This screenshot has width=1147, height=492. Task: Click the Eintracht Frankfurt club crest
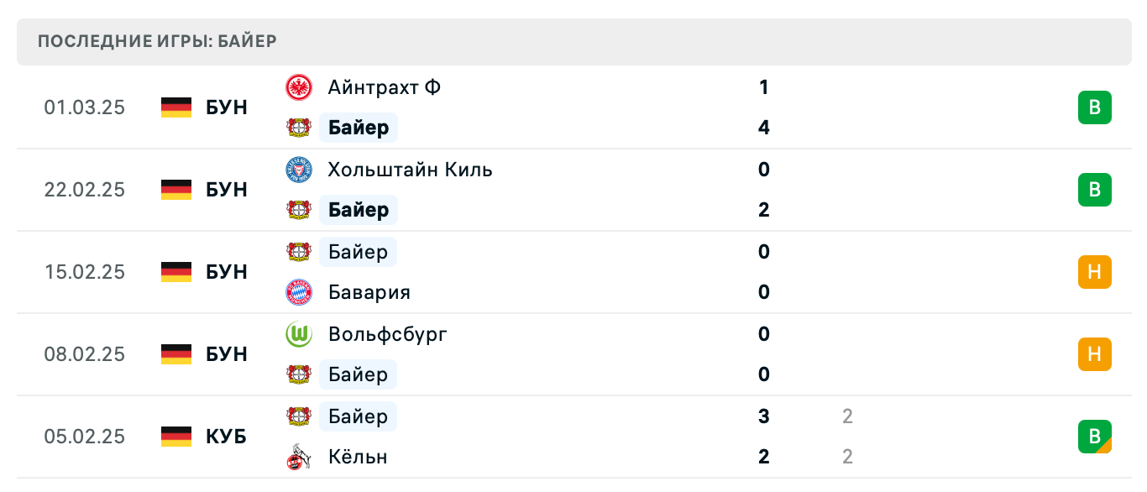[300, 87]
